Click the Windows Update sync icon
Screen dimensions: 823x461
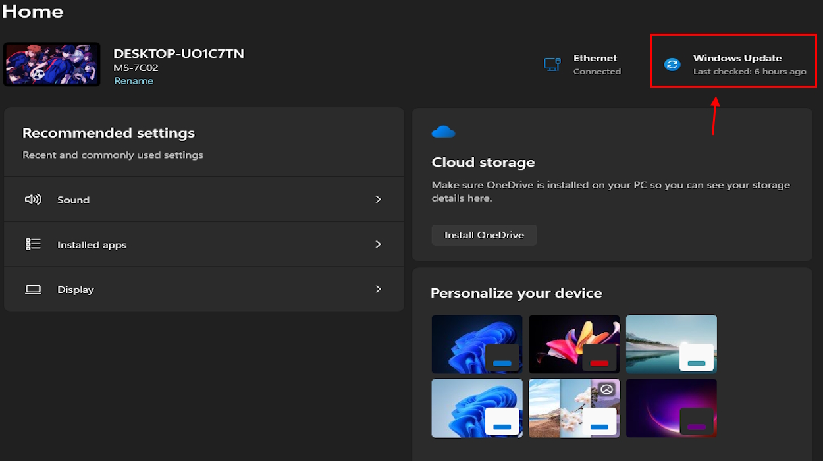click(x=672, y=65)
